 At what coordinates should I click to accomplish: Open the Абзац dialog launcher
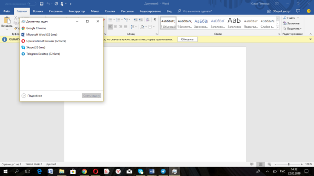pos(157,34)
